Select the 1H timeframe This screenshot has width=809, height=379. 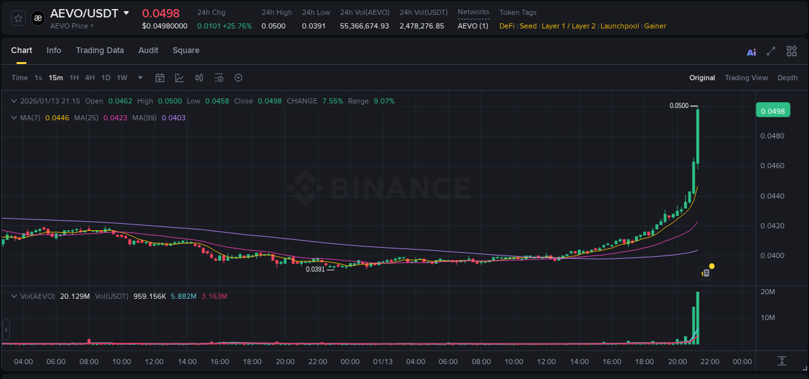[74, 78]
